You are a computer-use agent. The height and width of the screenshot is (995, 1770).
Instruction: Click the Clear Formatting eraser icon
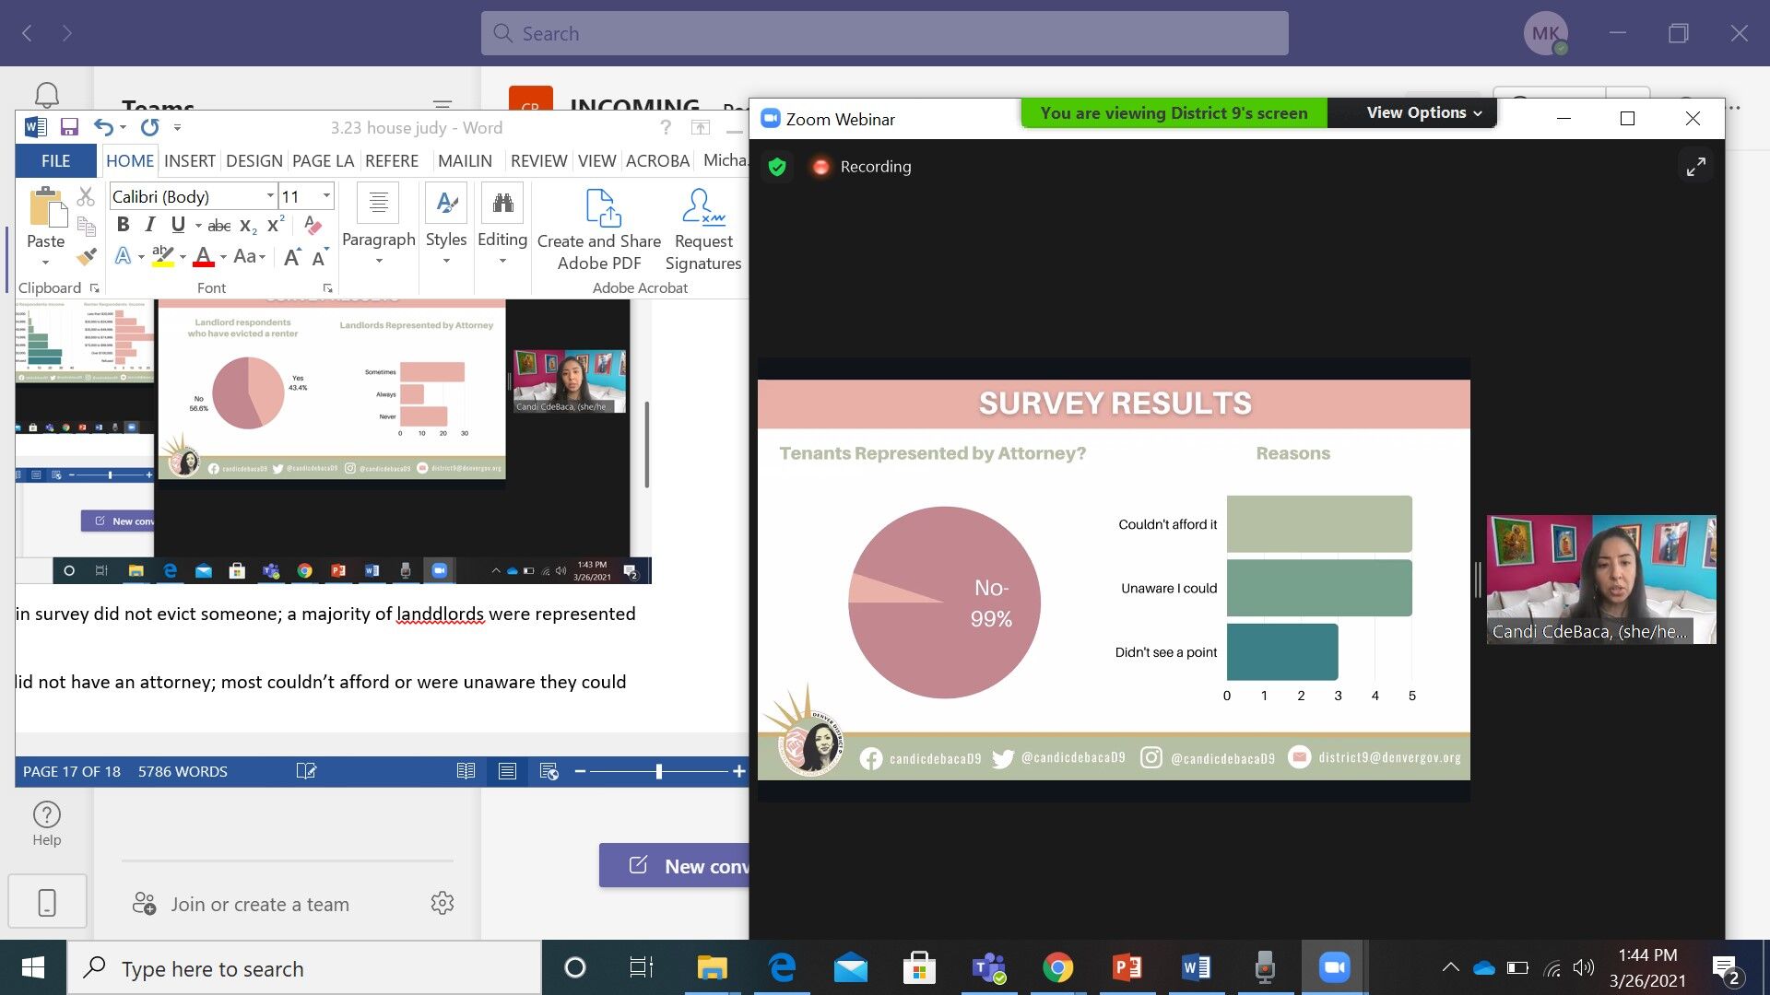(x=313, y=226)
